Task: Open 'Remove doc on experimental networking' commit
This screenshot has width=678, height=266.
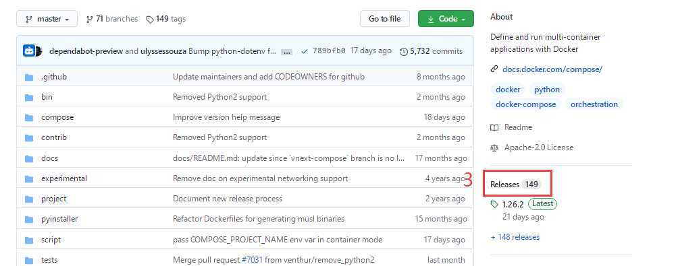Action: pyautogui.click(x=260, y=178)
